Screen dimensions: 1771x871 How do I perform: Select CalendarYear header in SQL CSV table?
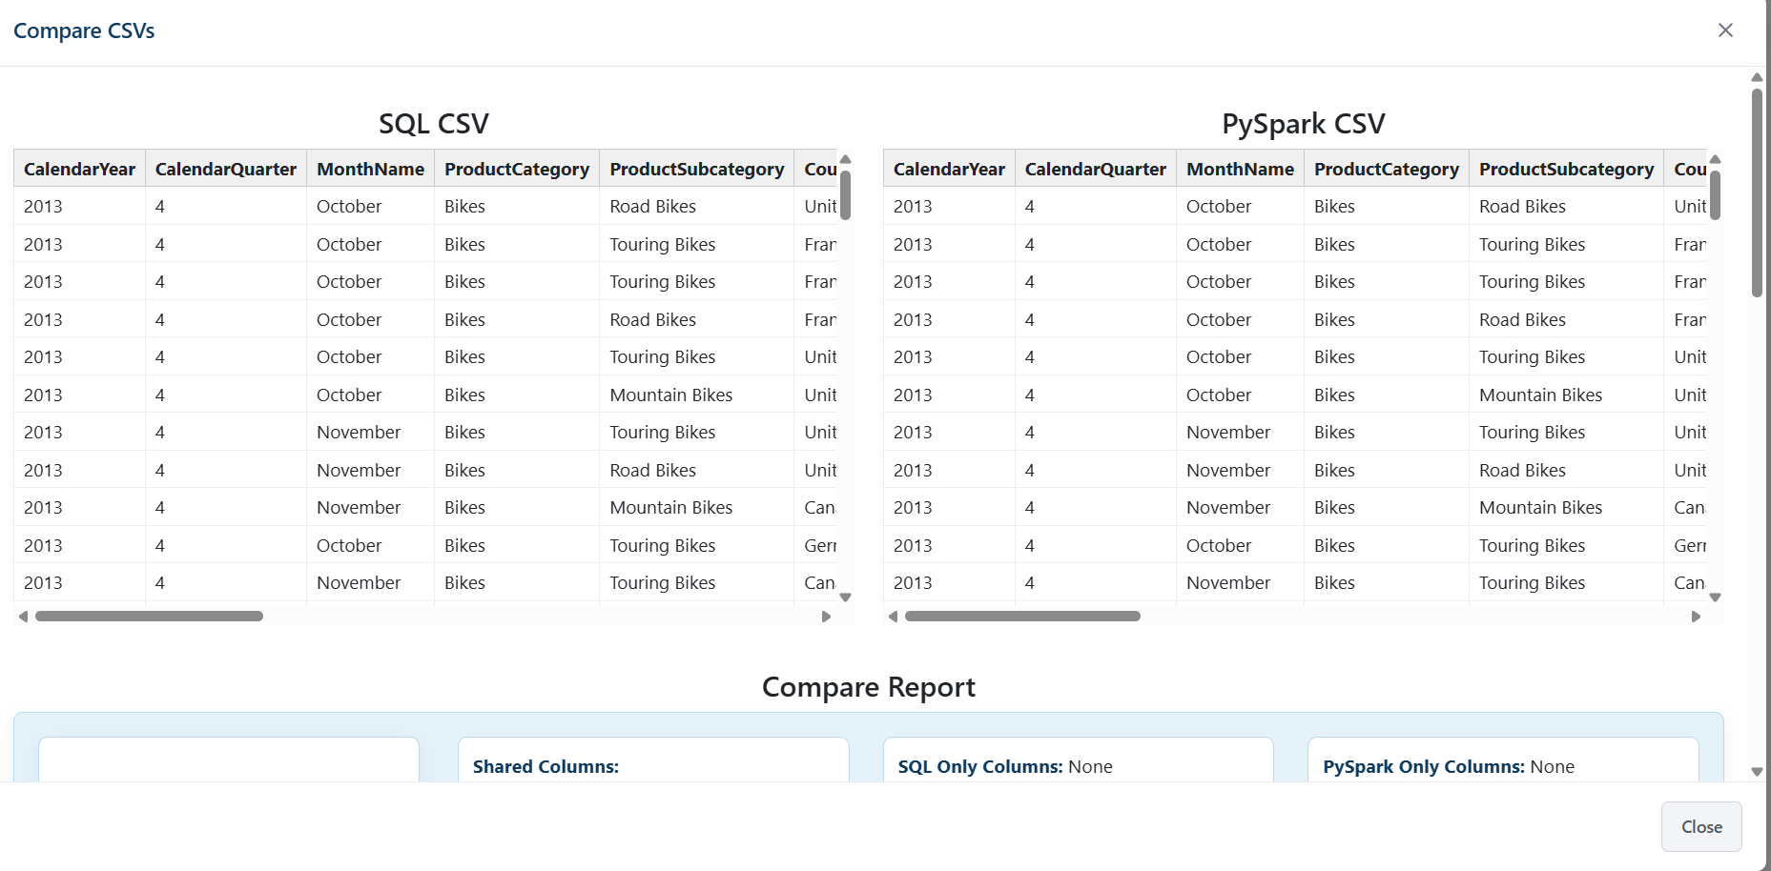coord(79,169)
